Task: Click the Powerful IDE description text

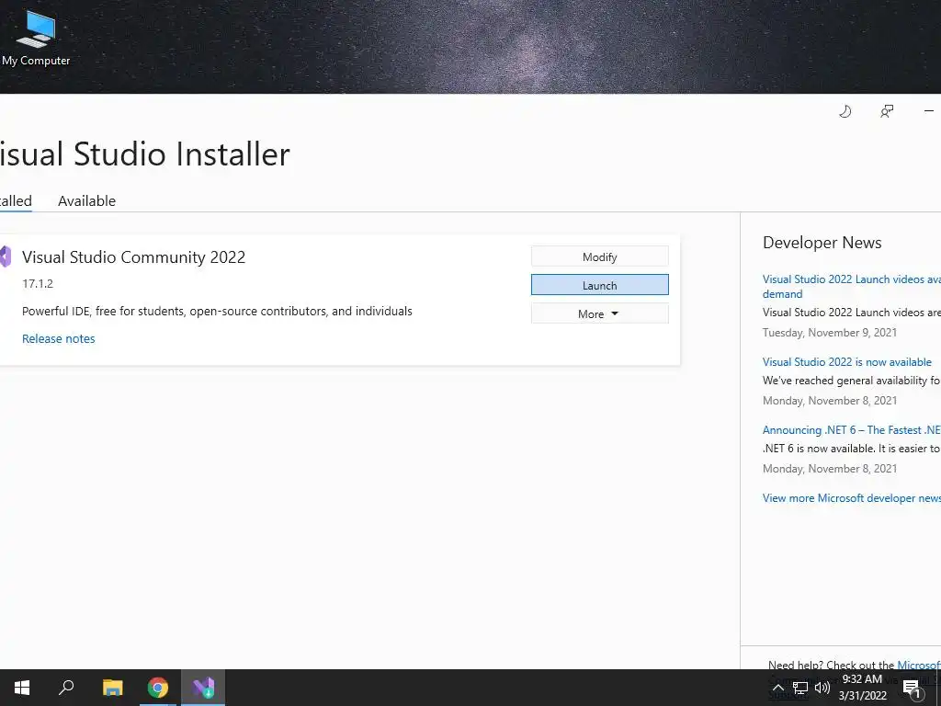Action: (217, 311)
